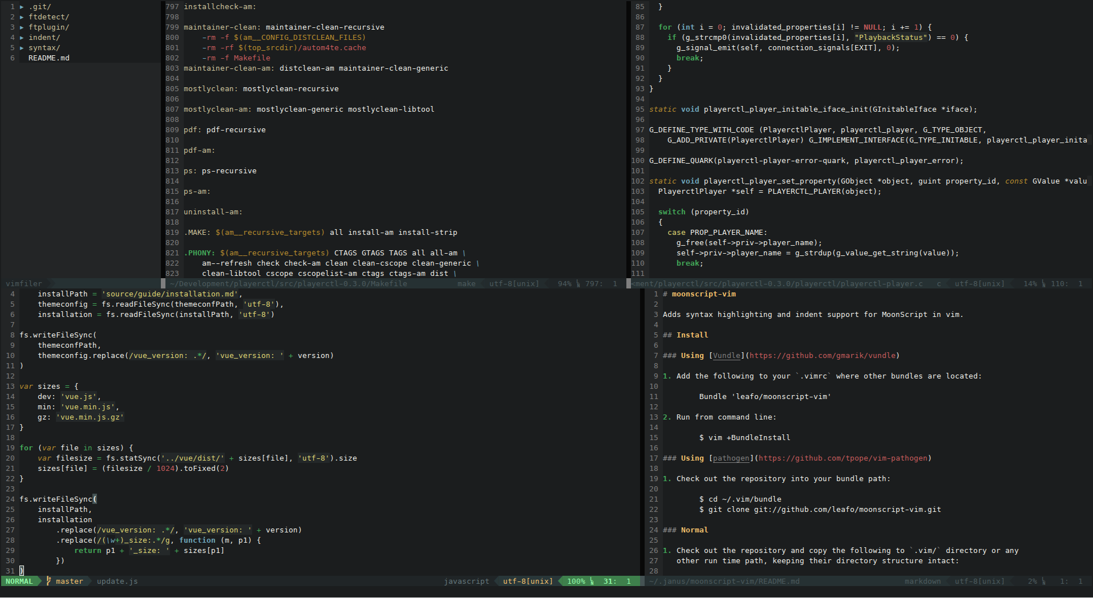
Task: Click the '$ vim +BundleInstall' command line
Action: [x=745, y=438]
